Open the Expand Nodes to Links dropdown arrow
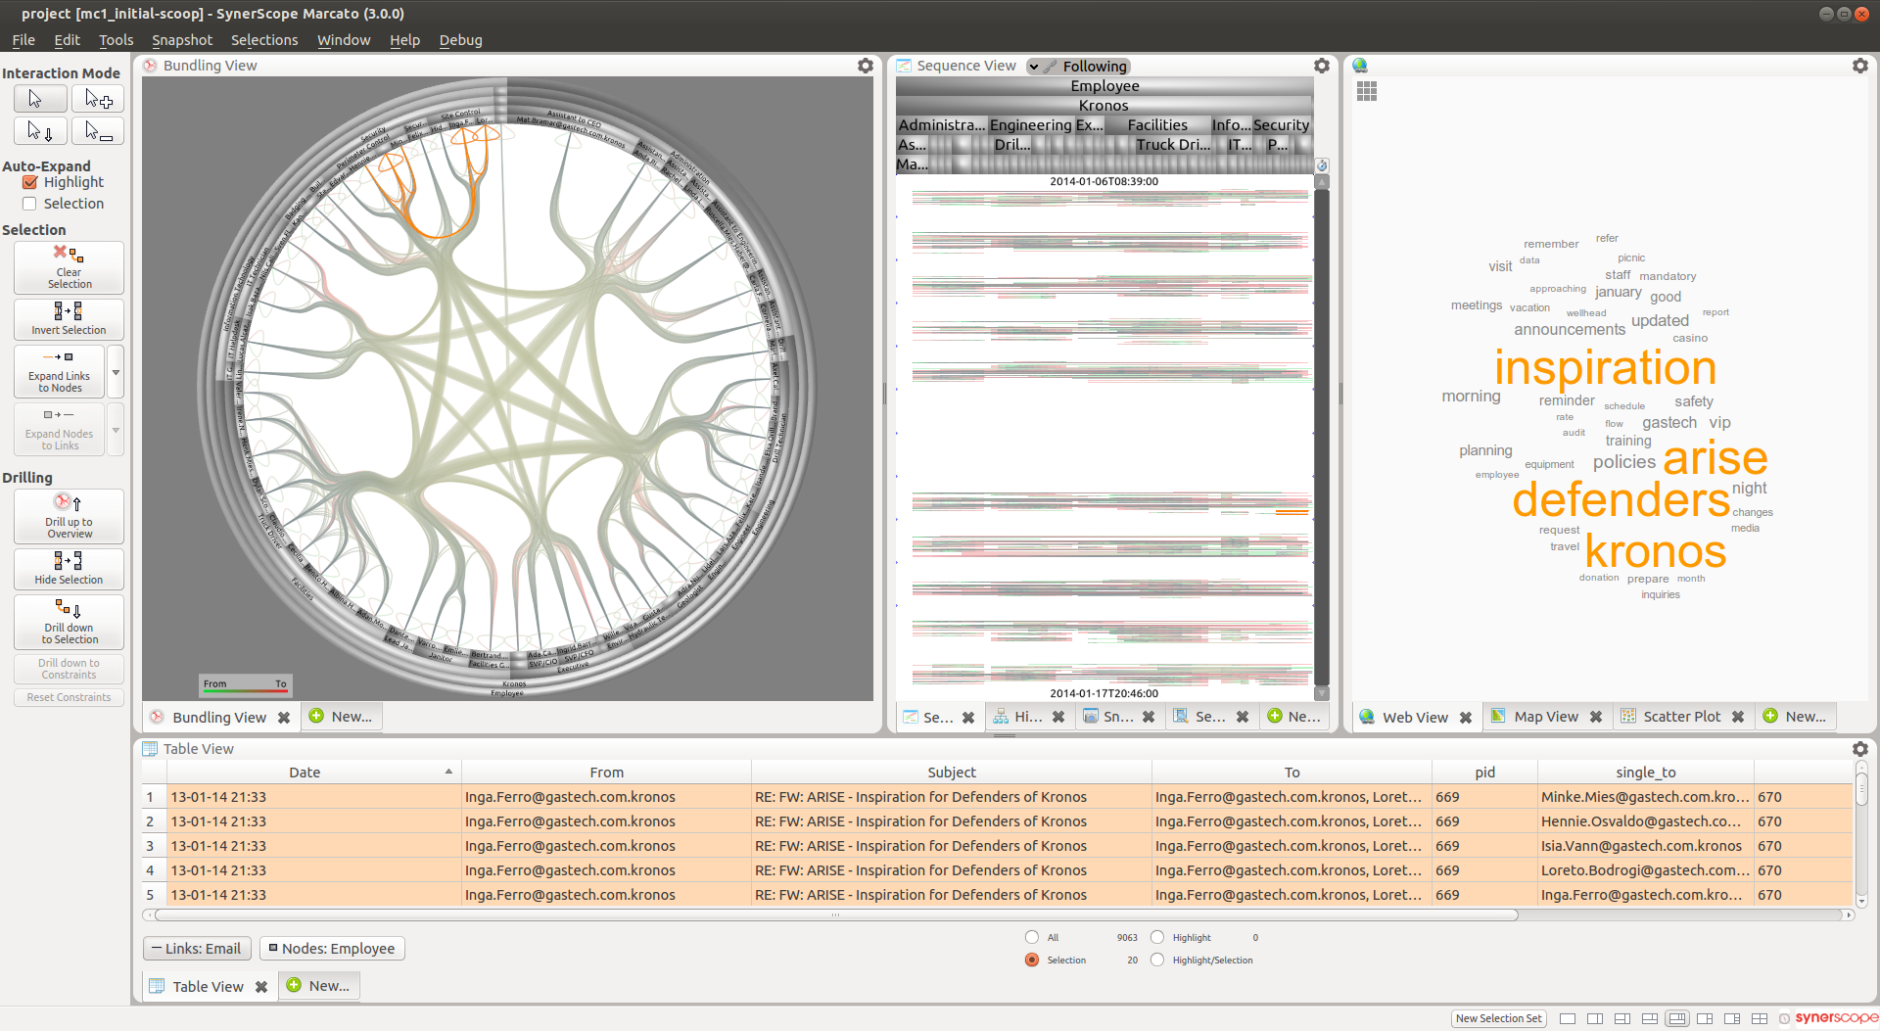Image resolution: width=1880 pixels, height=1031 pixels. pyautogui.click(x=116, y=430)
